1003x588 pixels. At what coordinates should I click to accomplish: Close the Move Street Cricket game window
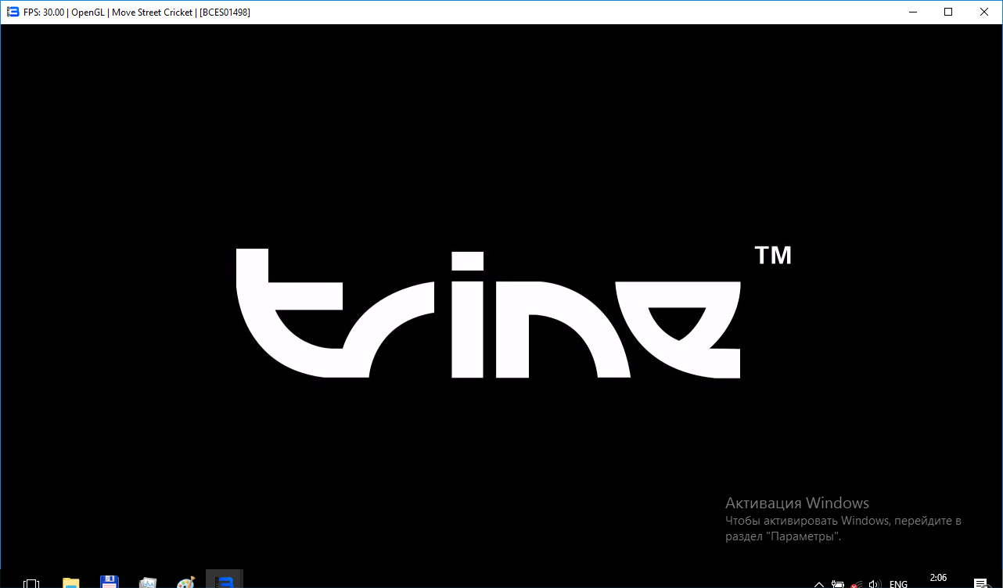point(984,12)
